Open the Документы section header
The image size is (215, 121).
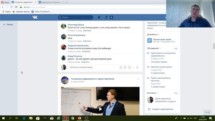point(152,34)
